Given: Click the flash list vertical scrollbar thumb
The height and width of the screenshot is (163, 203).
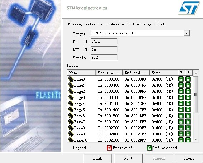Looking at the screenshot, I should [x=196, y=95].
